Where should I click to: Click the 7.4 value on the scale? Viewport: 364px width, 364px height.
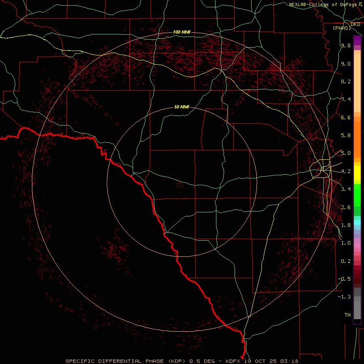coord(346,99)
